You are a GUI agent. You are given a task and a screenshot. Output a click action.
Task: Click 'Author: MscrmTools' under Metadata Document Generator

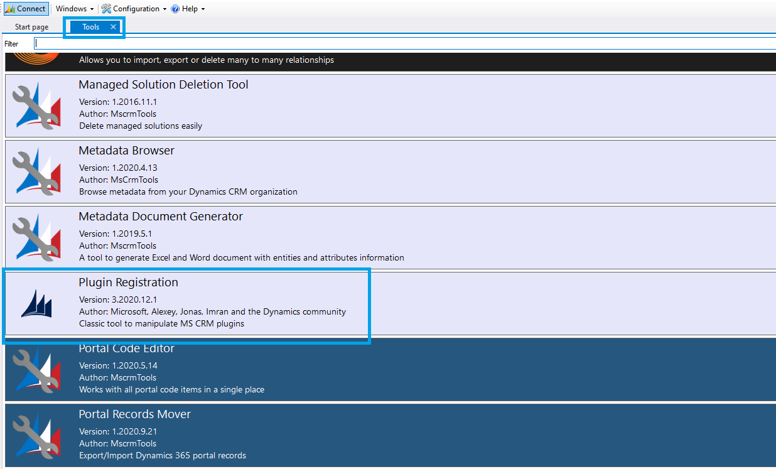pos(118,245)
